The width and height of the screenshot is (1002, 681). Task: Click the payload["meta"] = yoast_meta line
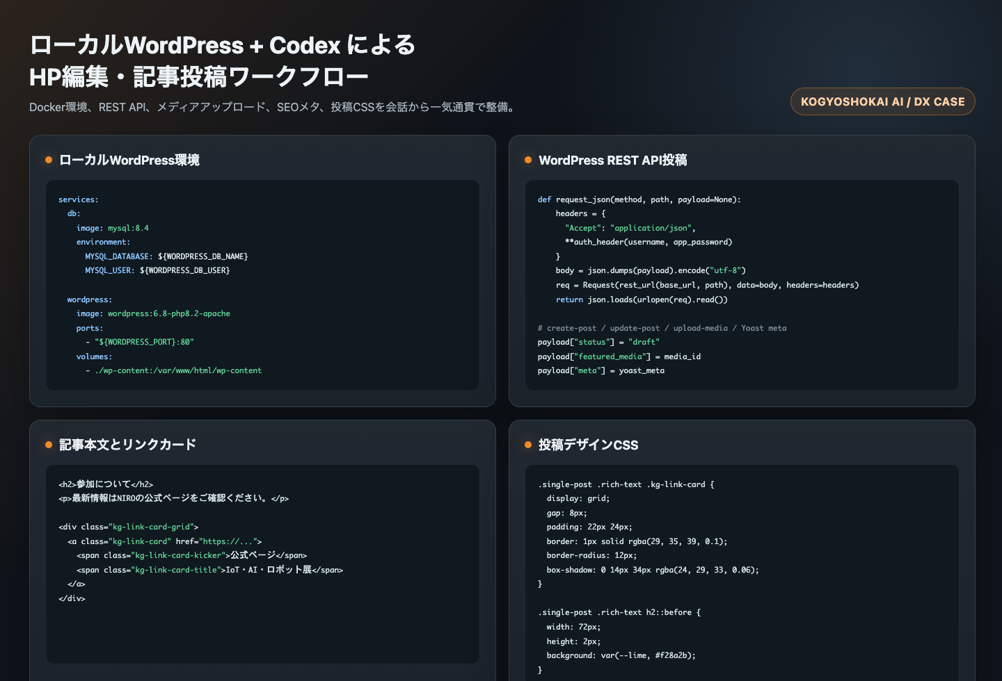click(x=601, y=370)
